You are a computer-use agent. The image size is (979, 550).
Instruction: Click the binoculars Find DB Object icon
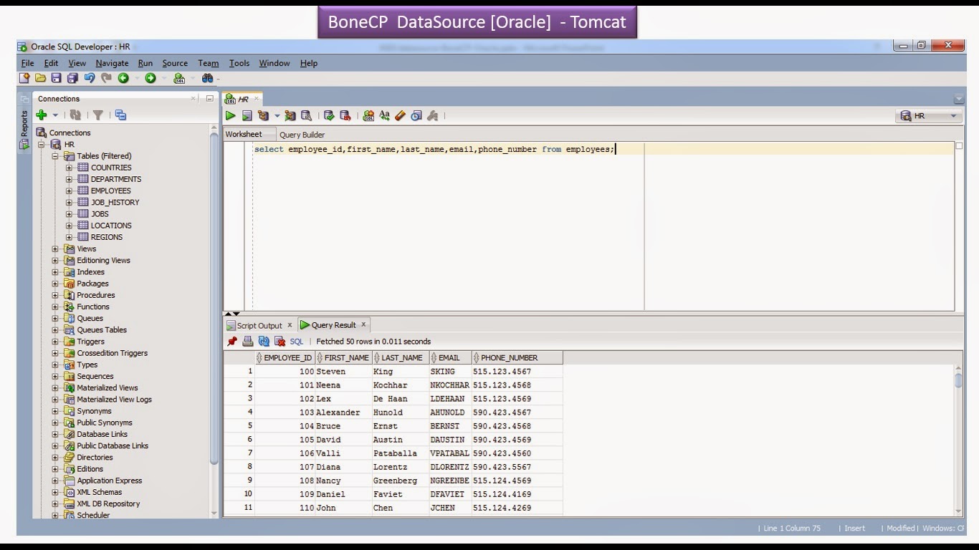coord(207,78)
